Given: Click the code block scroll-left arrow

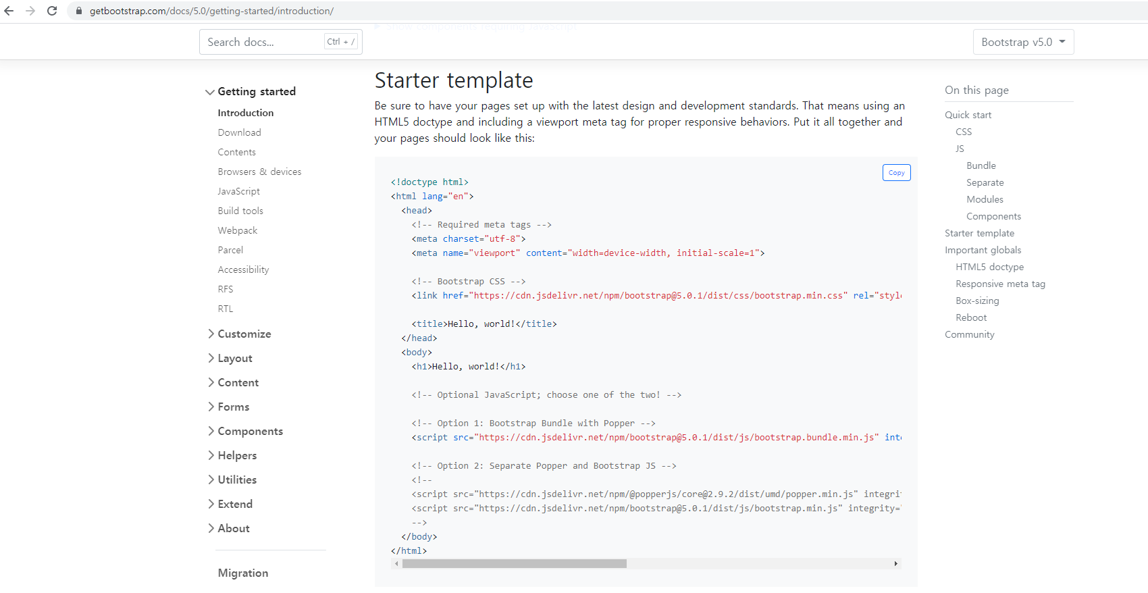Looking at the screenshot, I should tap(396, 563).
